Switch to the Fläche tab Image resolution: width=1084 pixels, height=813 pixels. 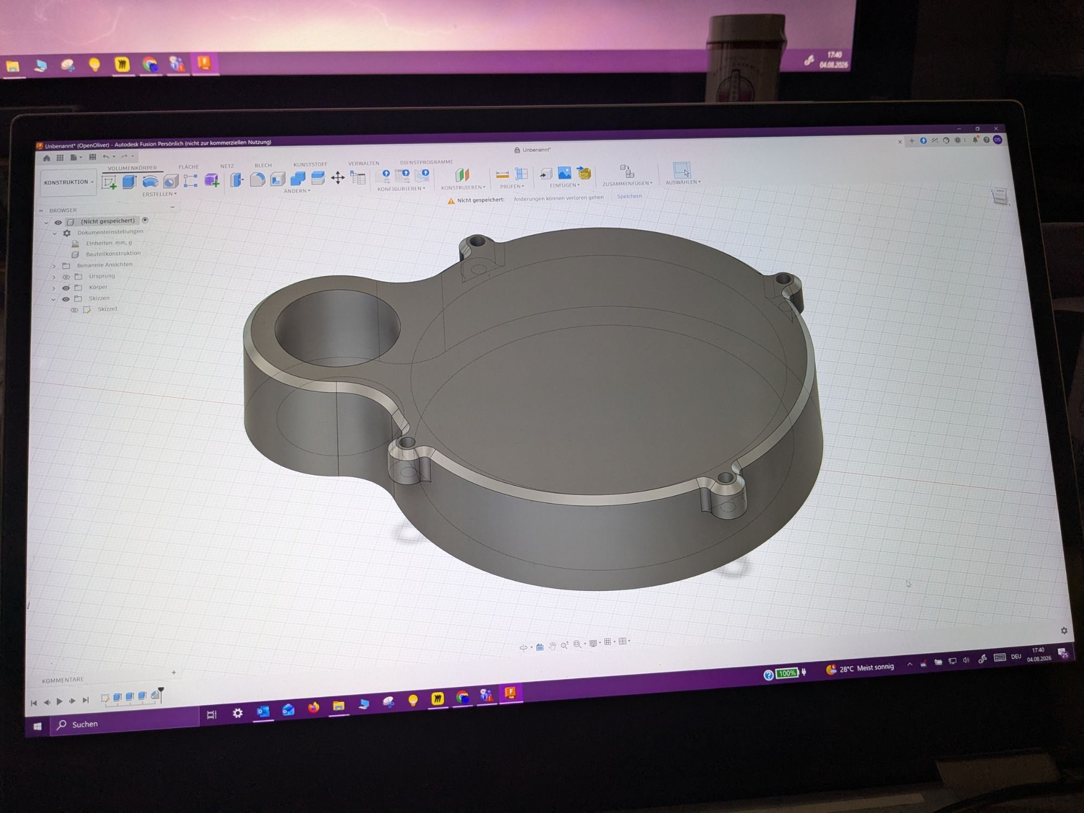click(189, 167)
